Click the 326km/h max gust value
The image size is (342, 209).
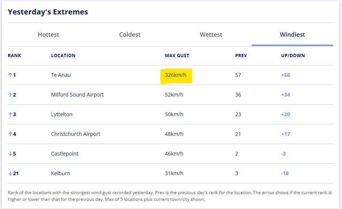point(176,75)
